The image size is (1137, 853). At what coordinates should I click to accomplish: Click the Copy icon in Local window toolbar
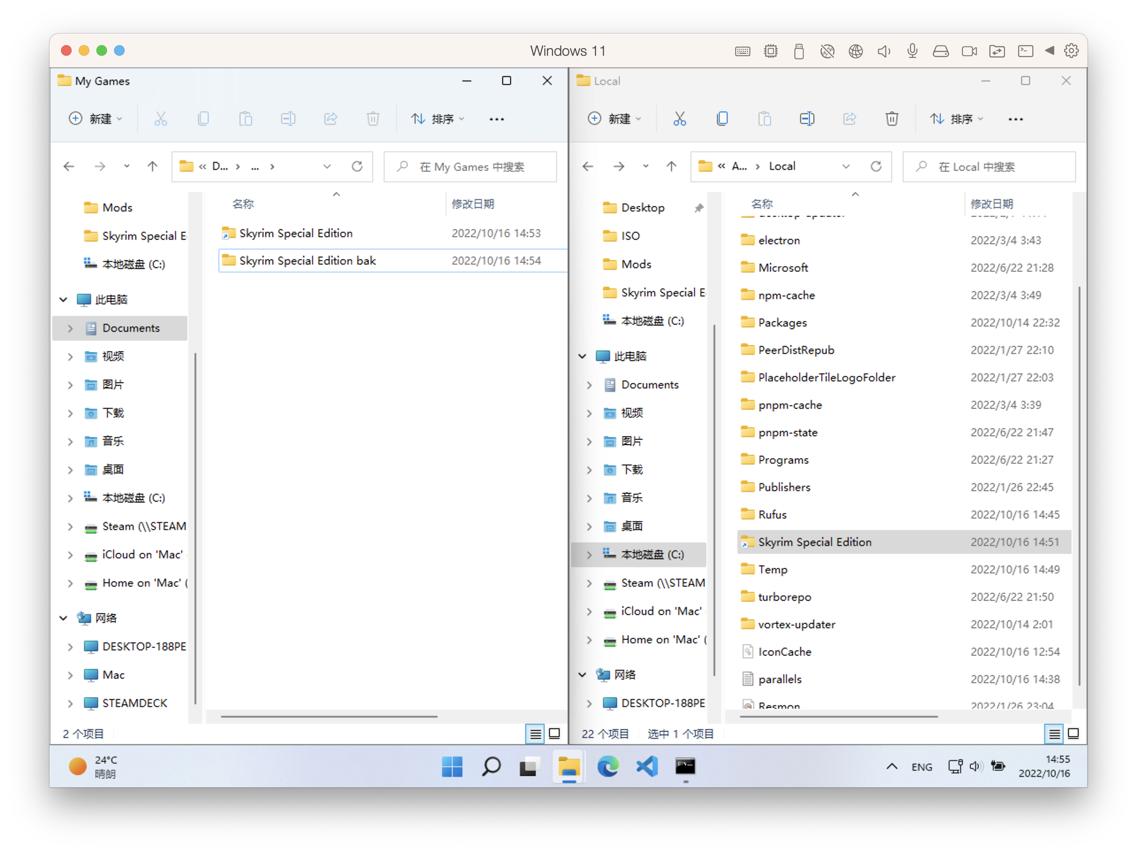(x=721, y=119)
